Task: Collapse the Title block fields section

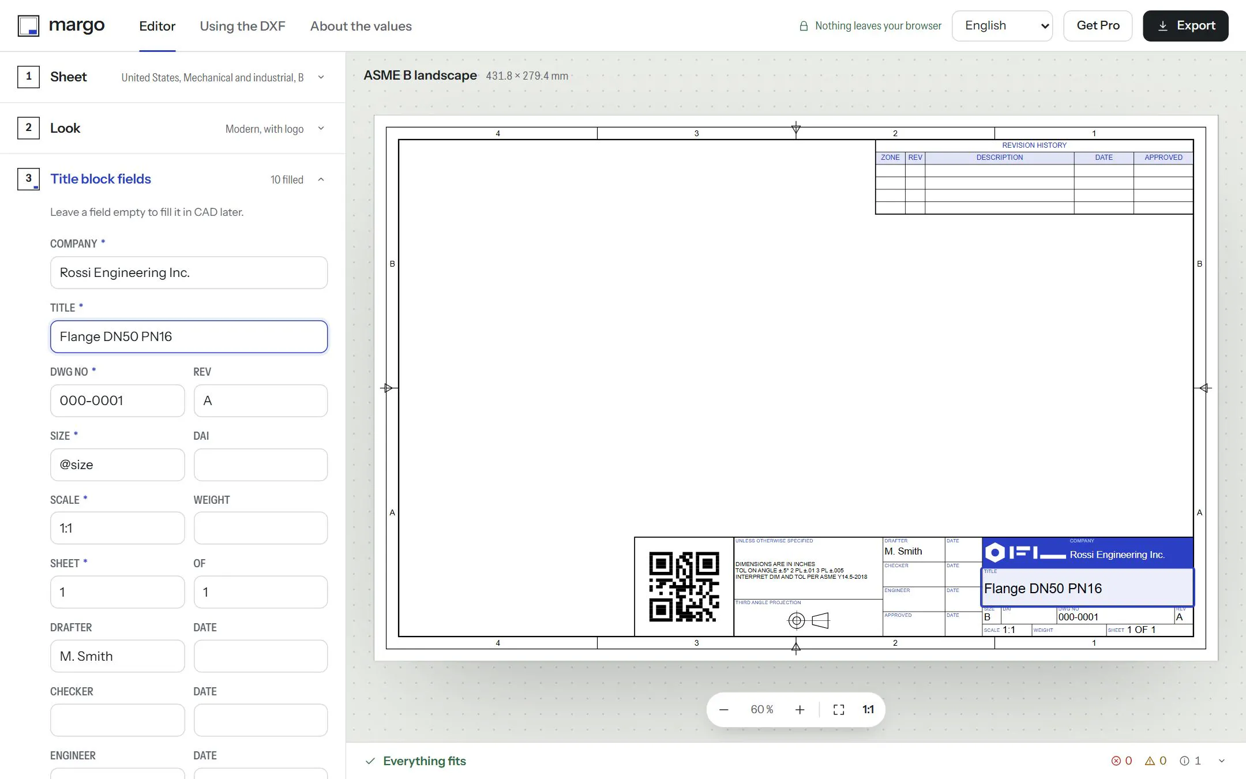Action: pos(321,179)
